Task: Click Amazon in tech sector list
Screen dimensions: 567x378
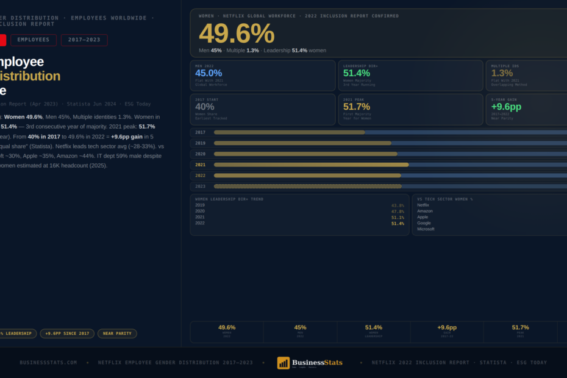Action: coord(425,211)
